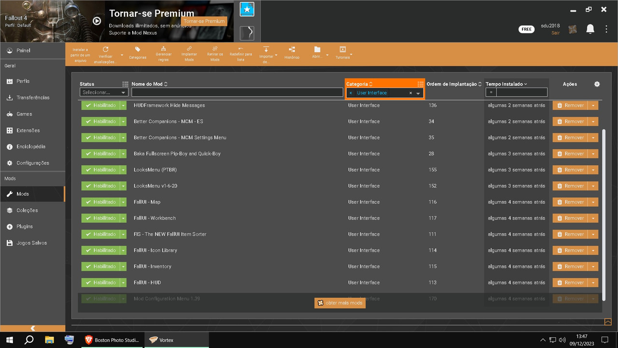Open the Status Selecionar filter dropdown
The width and height of the screenshot is (618, 348).
click(104, 92)
